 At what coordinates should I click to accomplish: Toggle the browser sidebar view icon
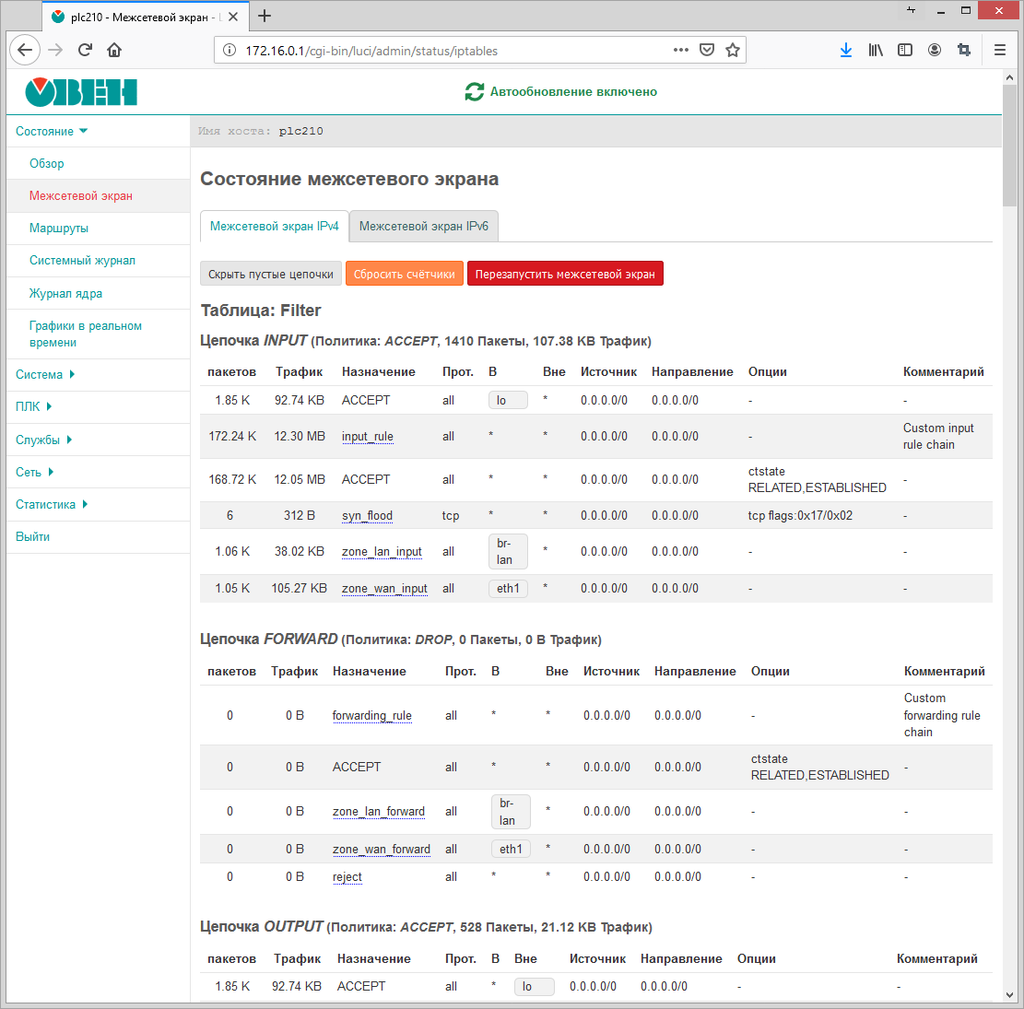[x=905, y=50]
